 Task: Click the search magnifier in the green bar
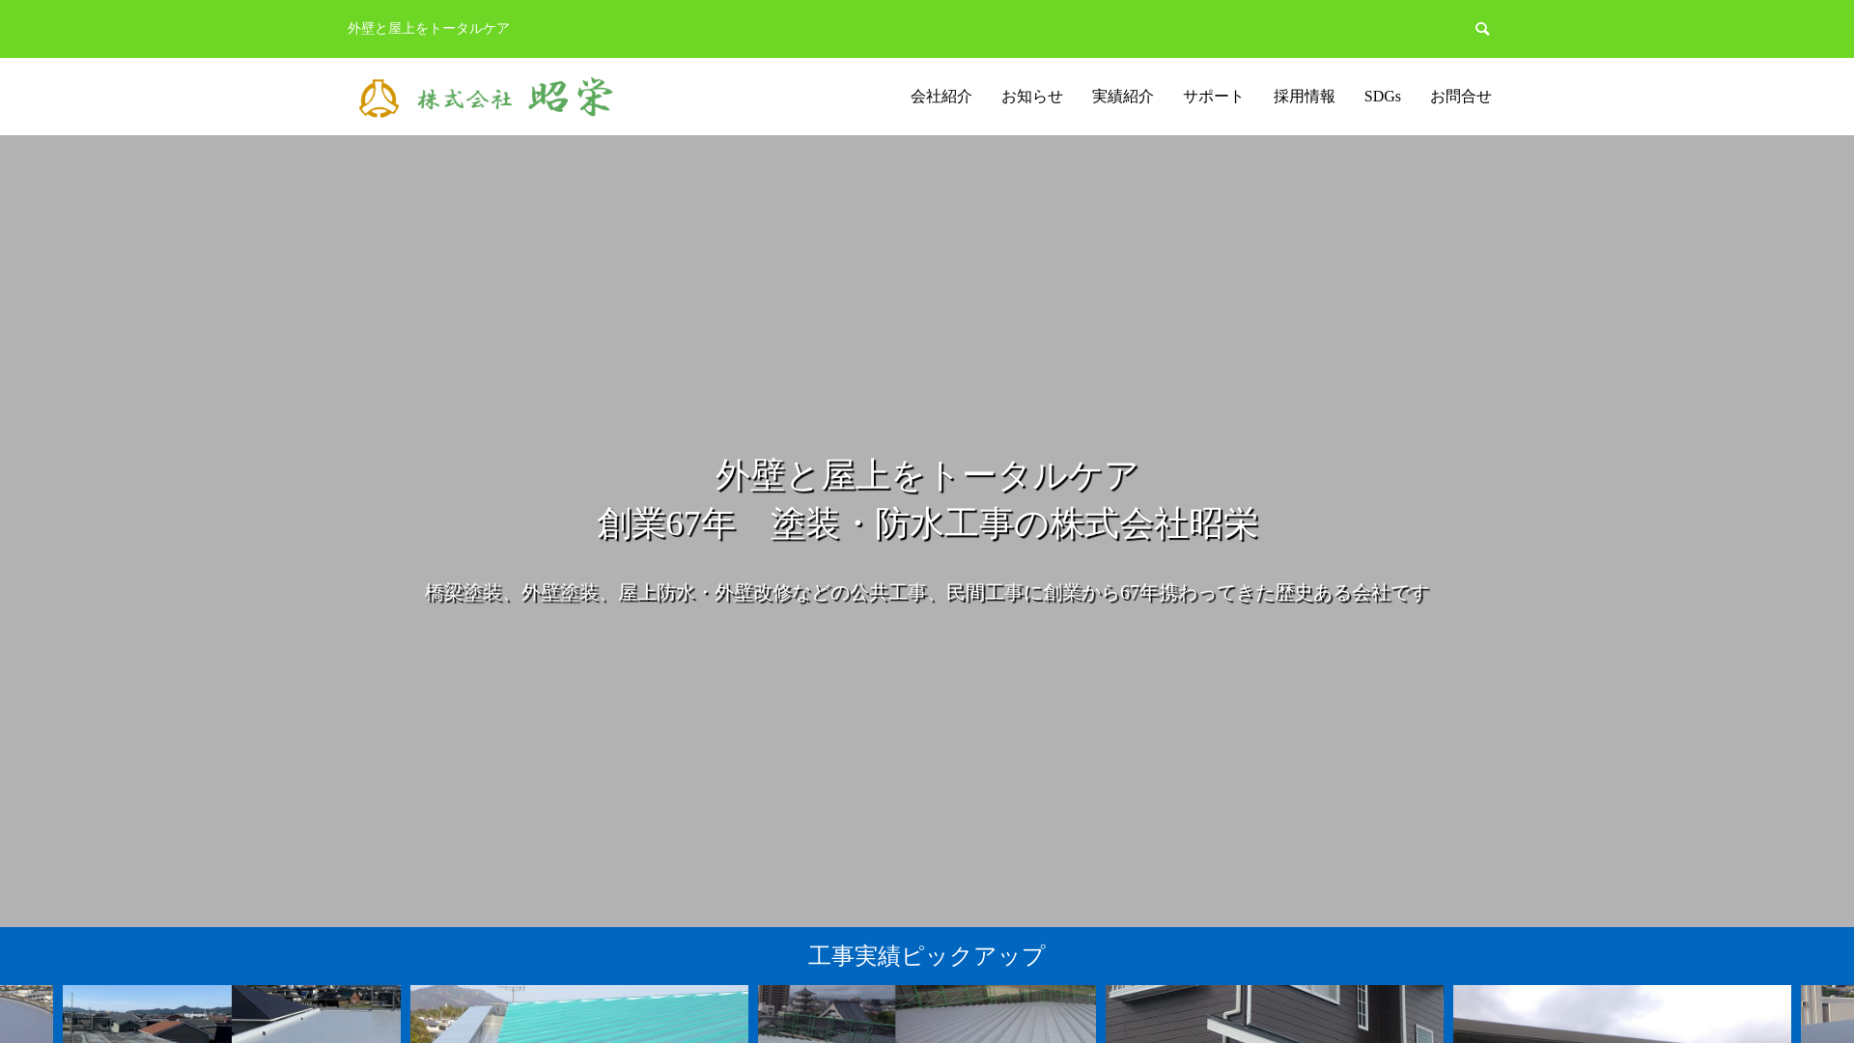tap(1482, 28)
